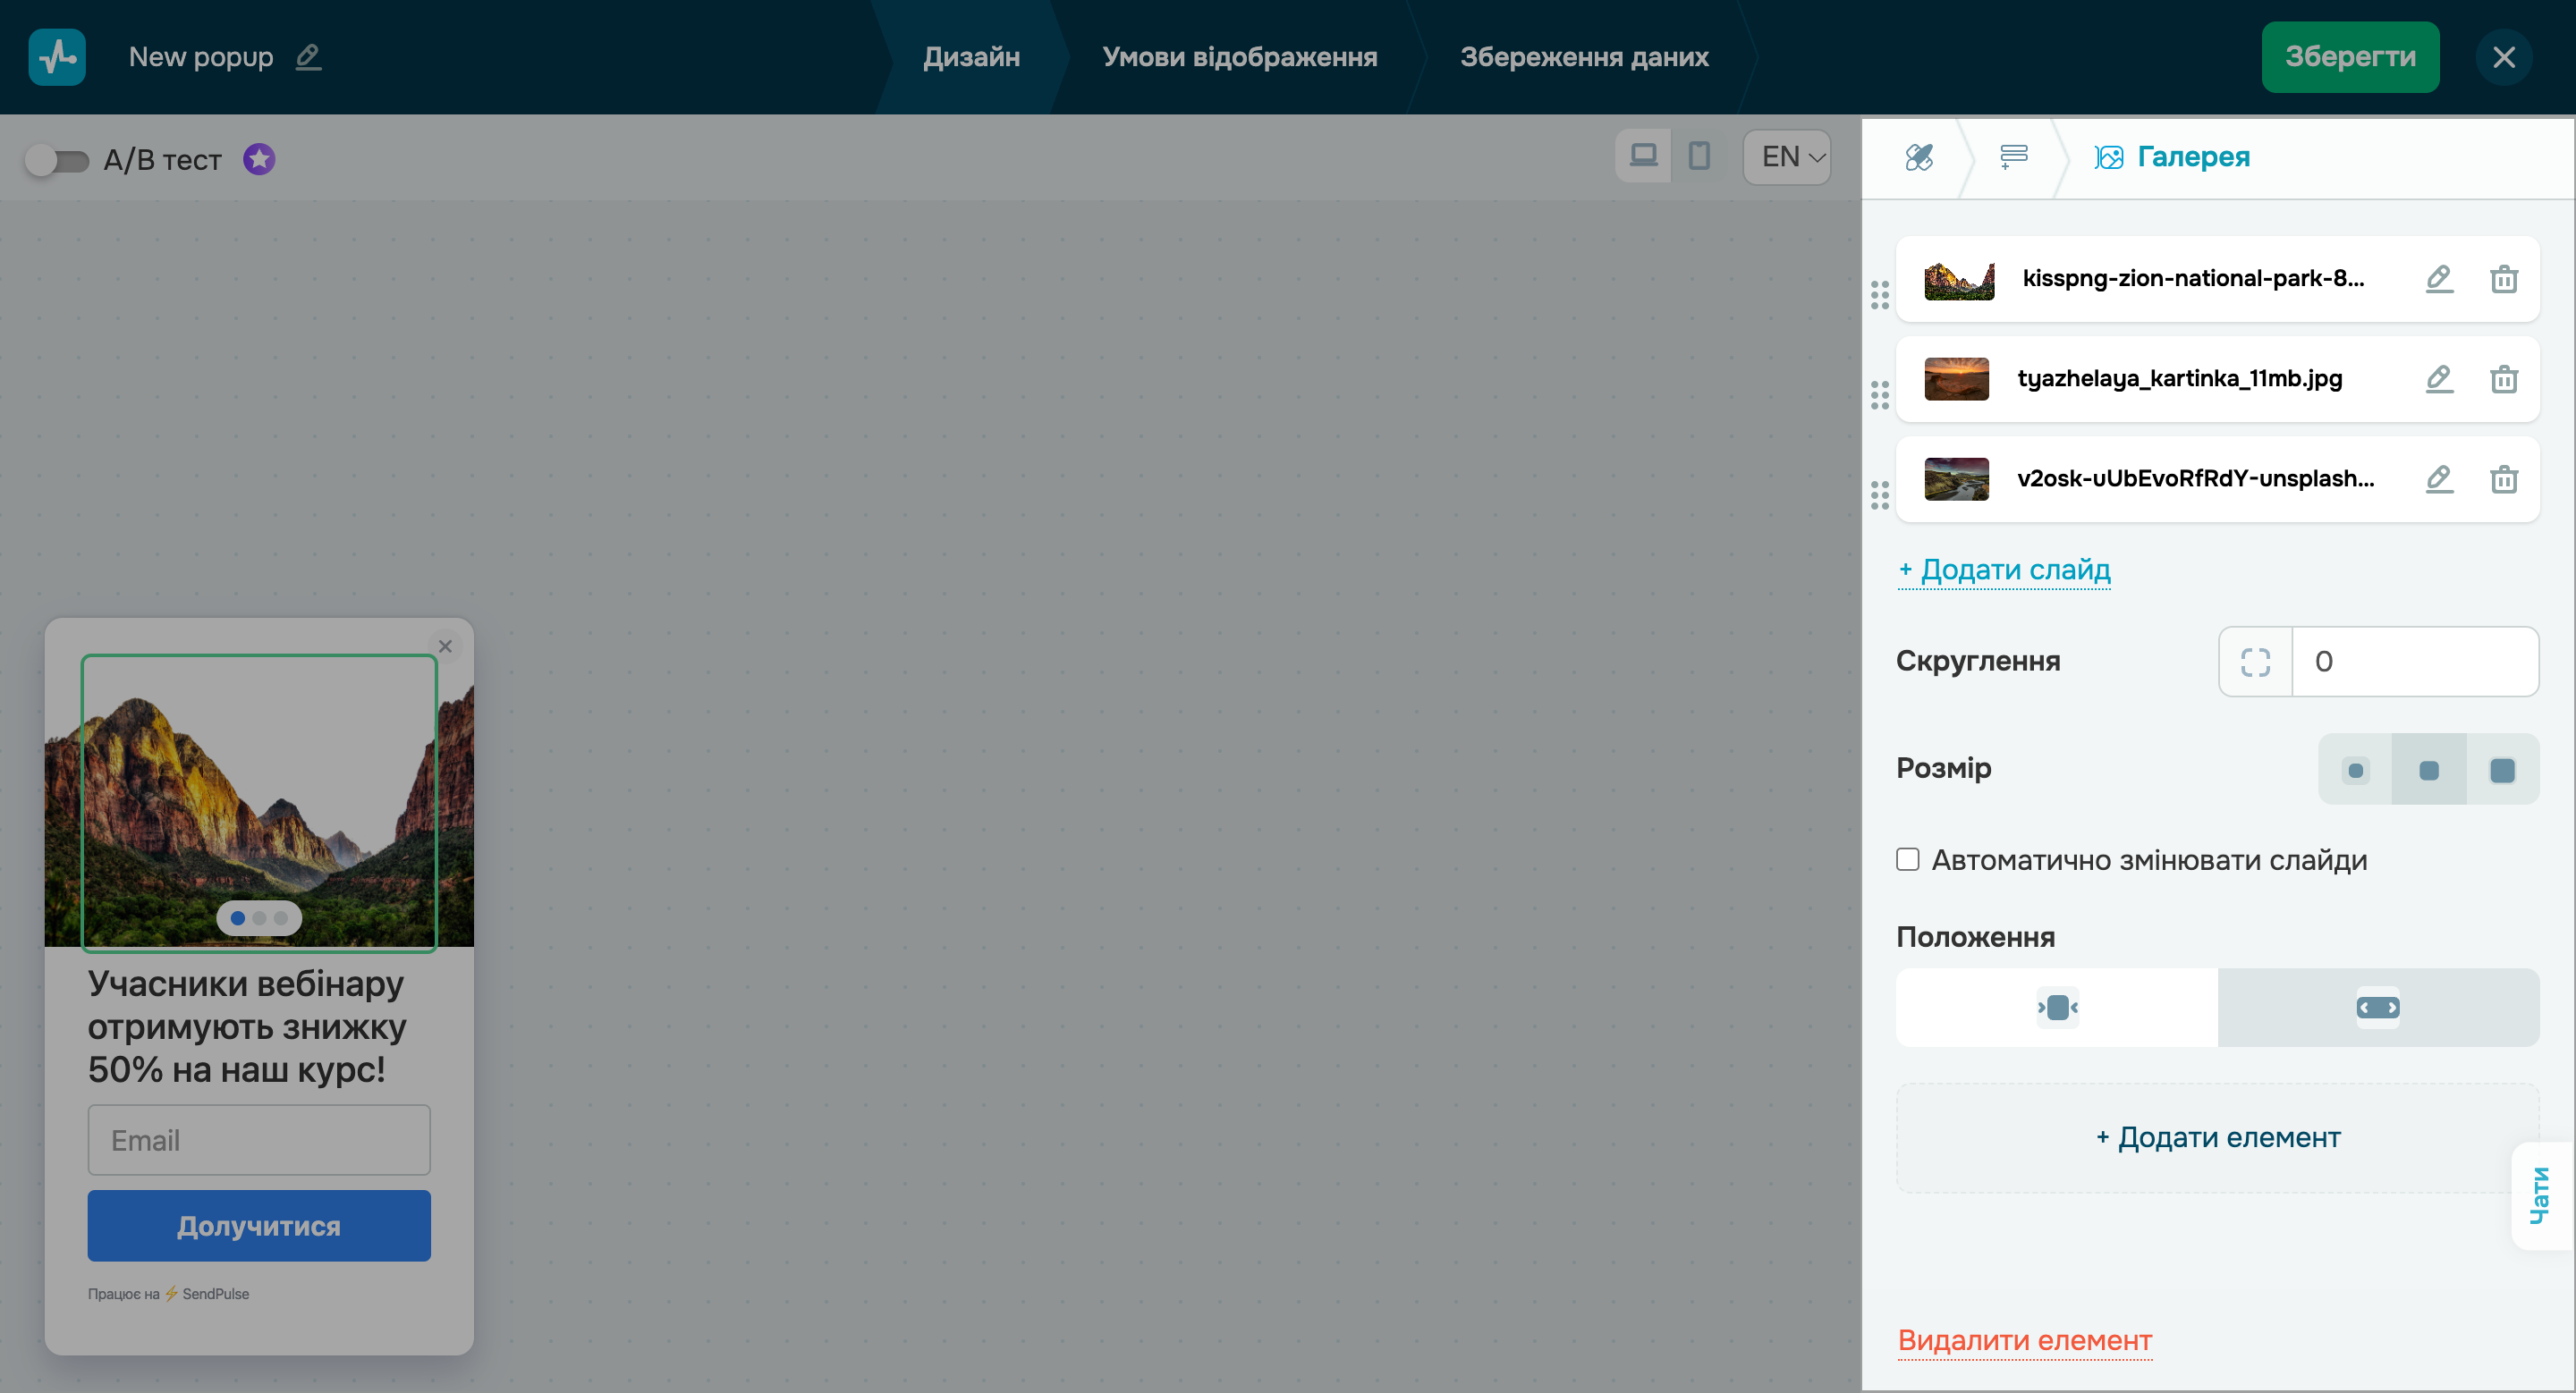Click the drag handle of the kisspng slide

pos(1879,295)
